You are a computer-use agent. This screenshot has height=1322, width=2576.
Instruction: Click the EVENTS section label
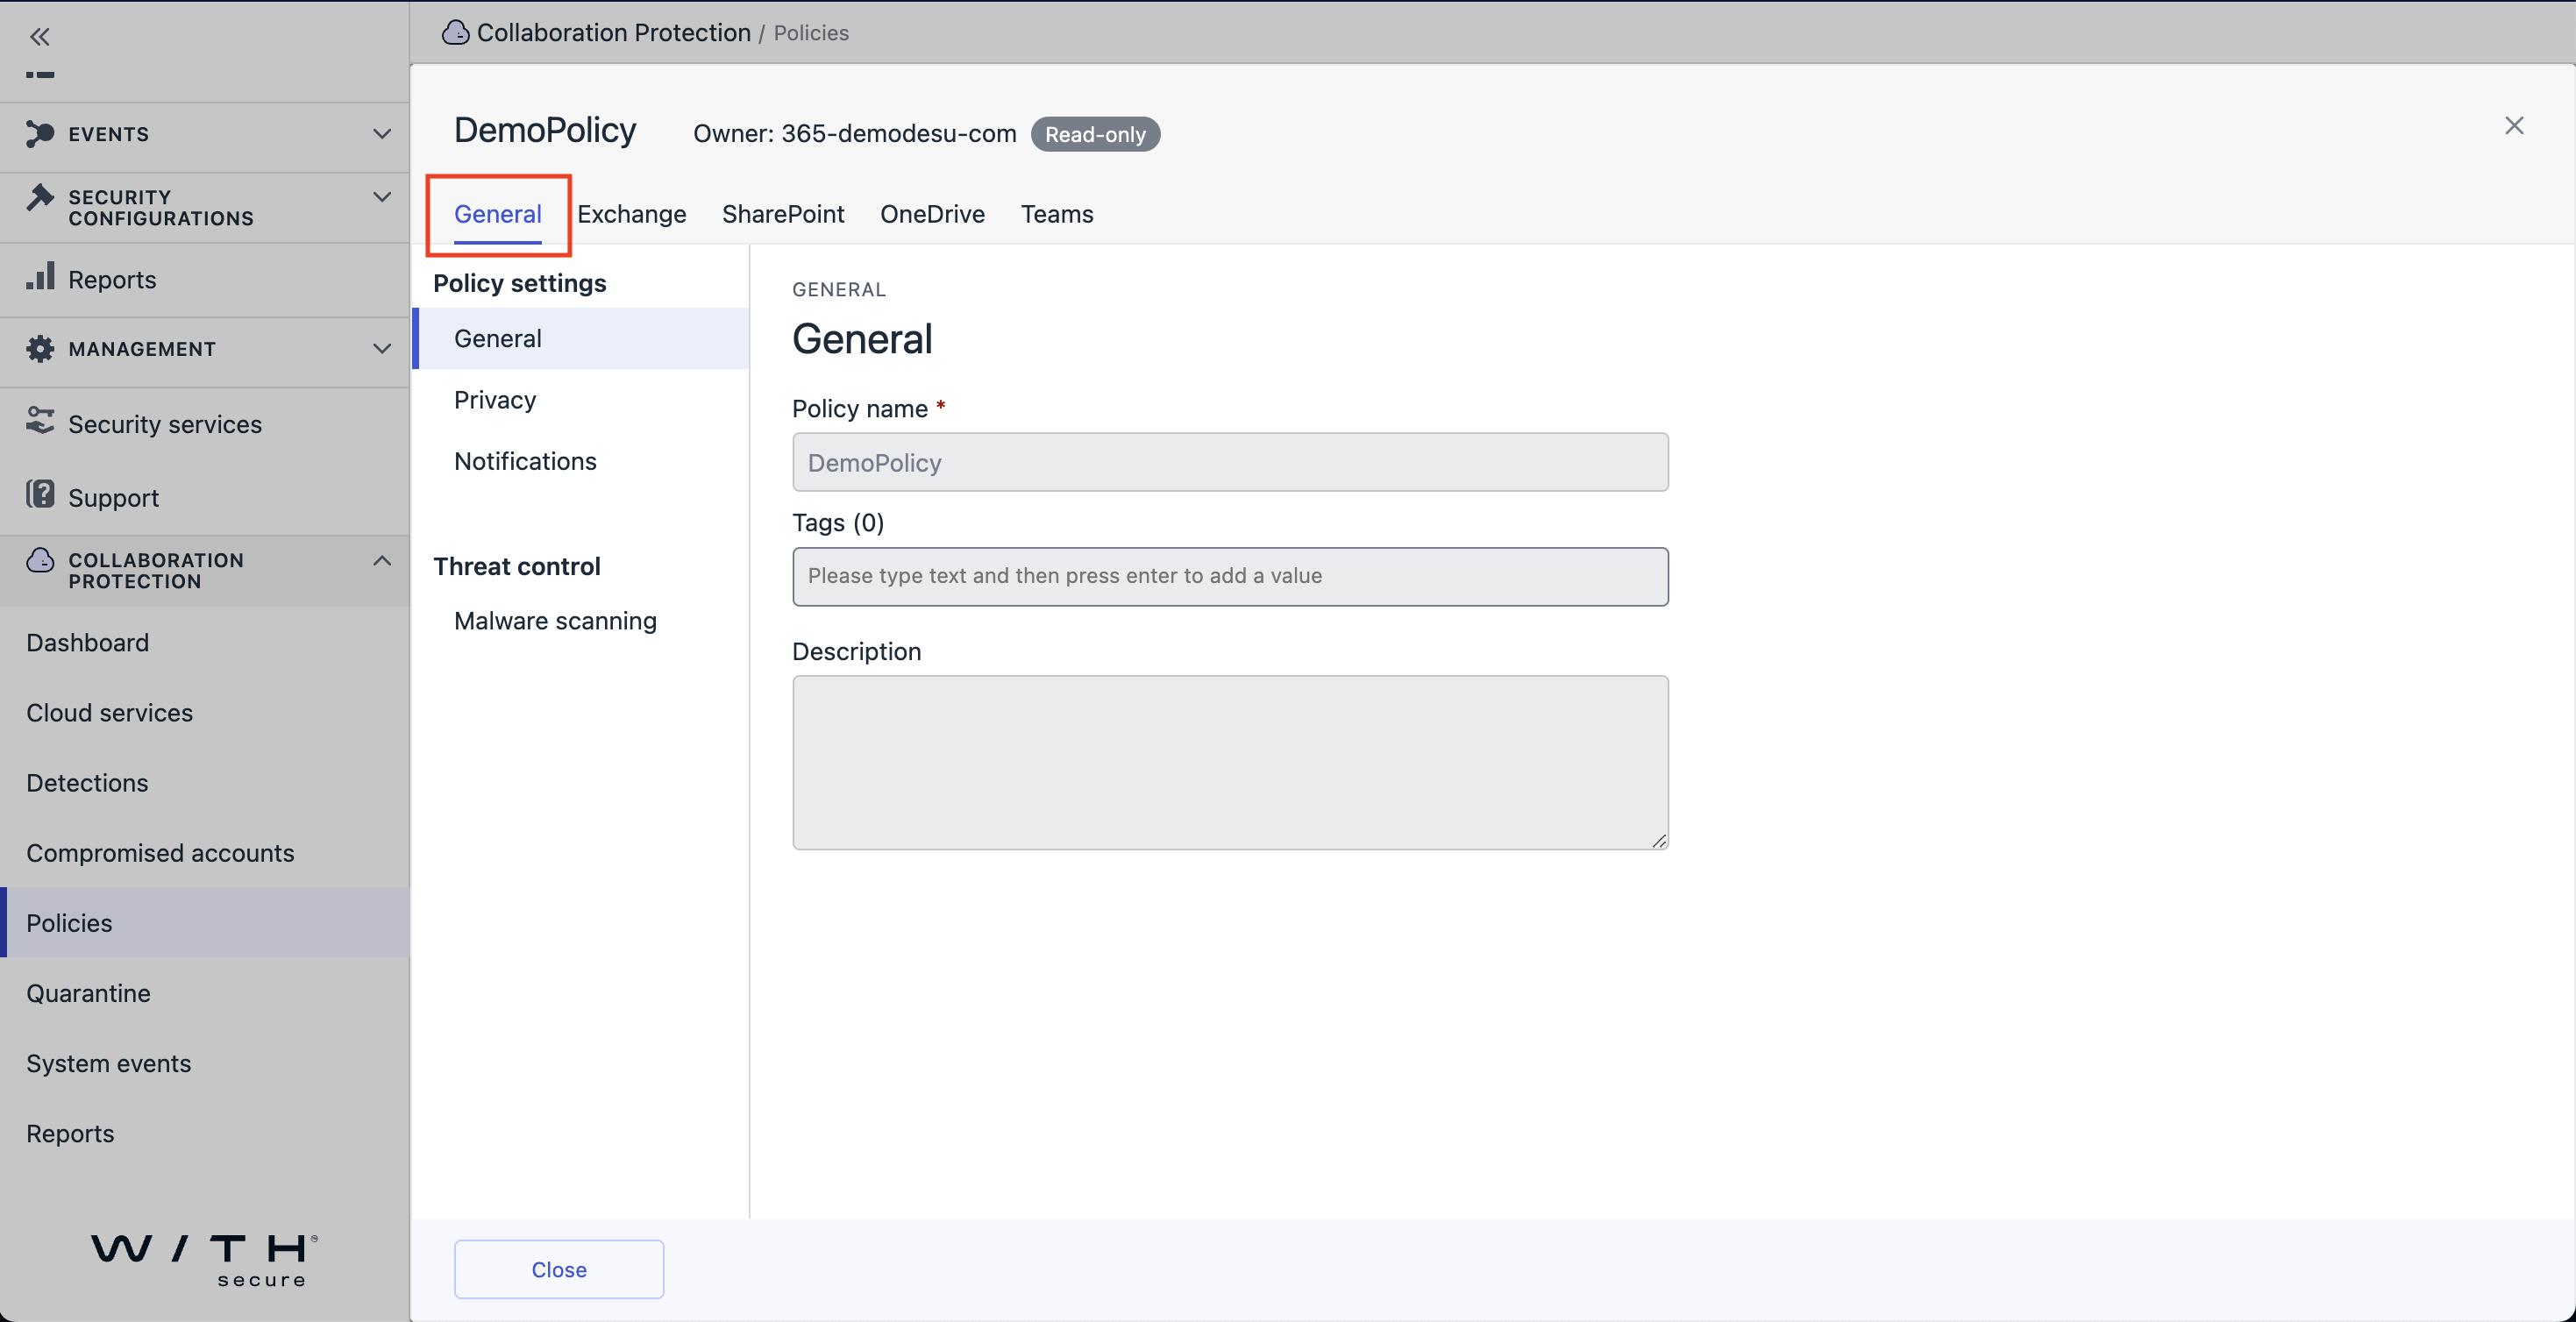[109, 134]
